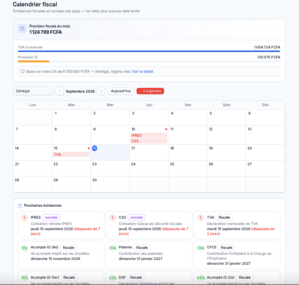Image resolution: width=299 pixels, height=285 pixels.
Task: Click the fiscale tag on the TVA card
Action: [224, 217]
